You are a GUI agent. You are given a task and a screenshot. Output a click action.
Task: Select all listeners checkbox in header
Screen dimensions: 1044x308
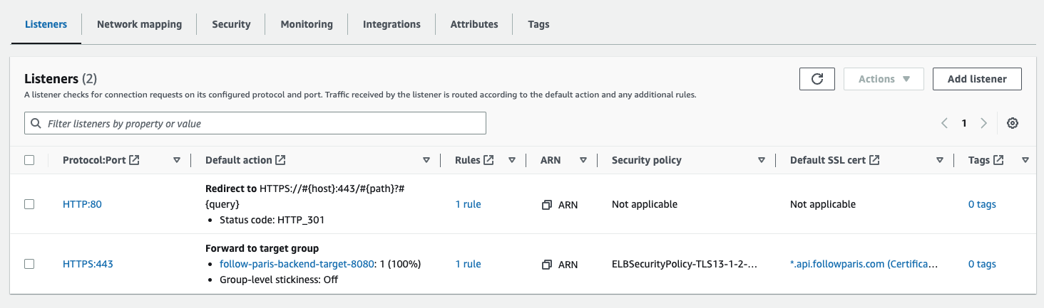(29, 160)
